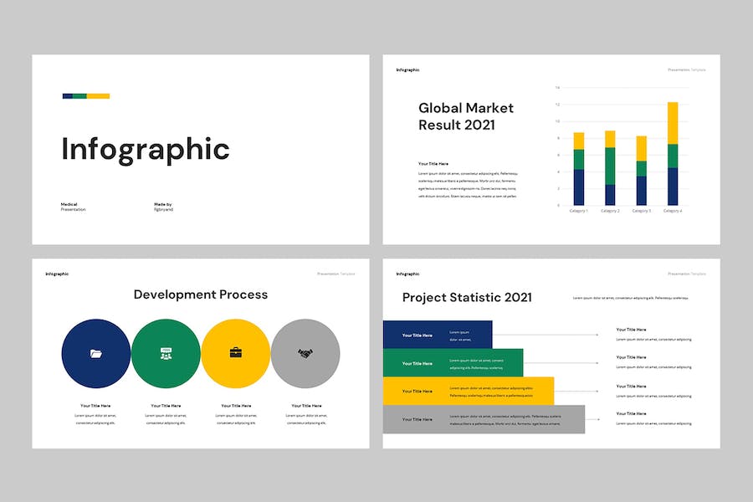Image resolution: width=753 pixels, height=502 pixels.
Task: Click the "Global Market Result 2021" heading
Action: pos(466,116)
